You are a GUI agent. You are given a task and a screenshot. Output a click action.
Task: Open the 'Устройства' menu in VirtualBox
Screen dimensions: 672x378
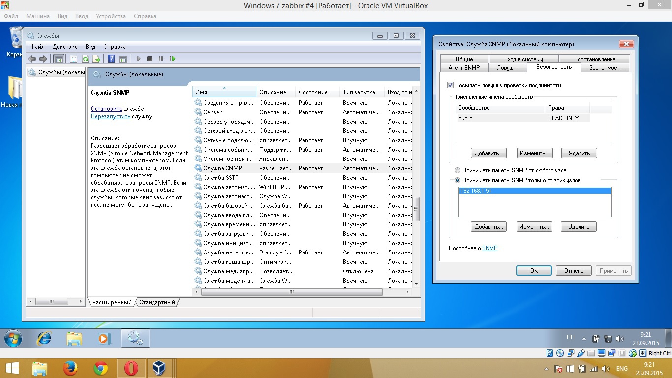[x=111, y=16]
